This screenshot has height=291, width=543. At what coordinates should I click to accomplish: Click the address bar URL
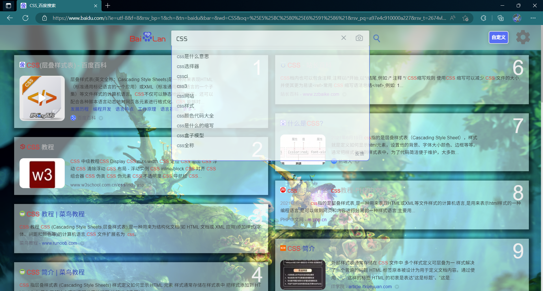click(249, 18)
